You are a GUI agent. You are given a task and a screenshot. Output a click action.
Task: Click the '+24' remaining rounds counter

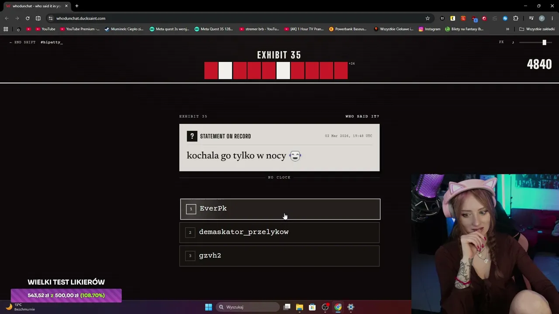tap(352, 64)
